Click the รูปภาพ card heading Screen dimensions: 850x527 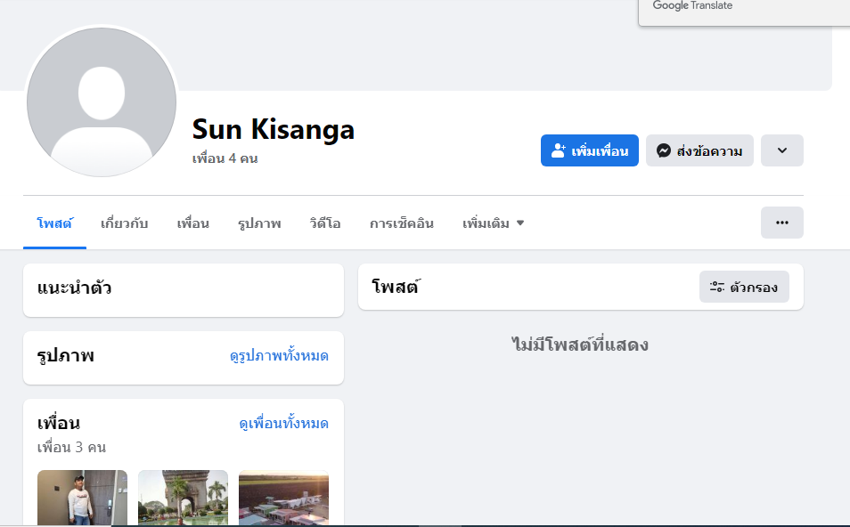66,356
